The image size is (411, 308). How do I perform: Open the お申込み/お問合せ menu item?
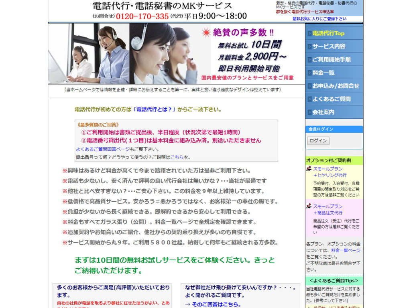[336, 86]
